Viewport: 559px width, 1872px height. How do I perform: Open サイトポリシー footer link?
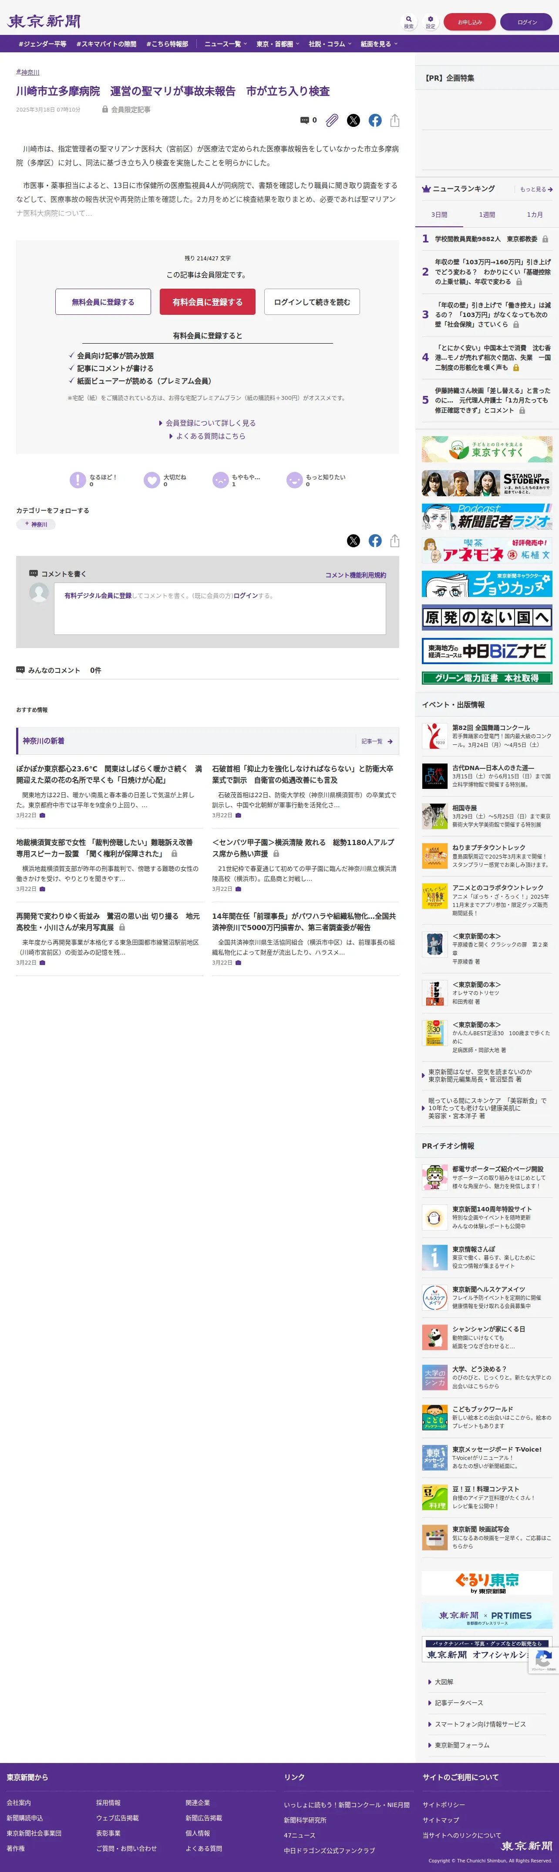(x=444, y=1804)
